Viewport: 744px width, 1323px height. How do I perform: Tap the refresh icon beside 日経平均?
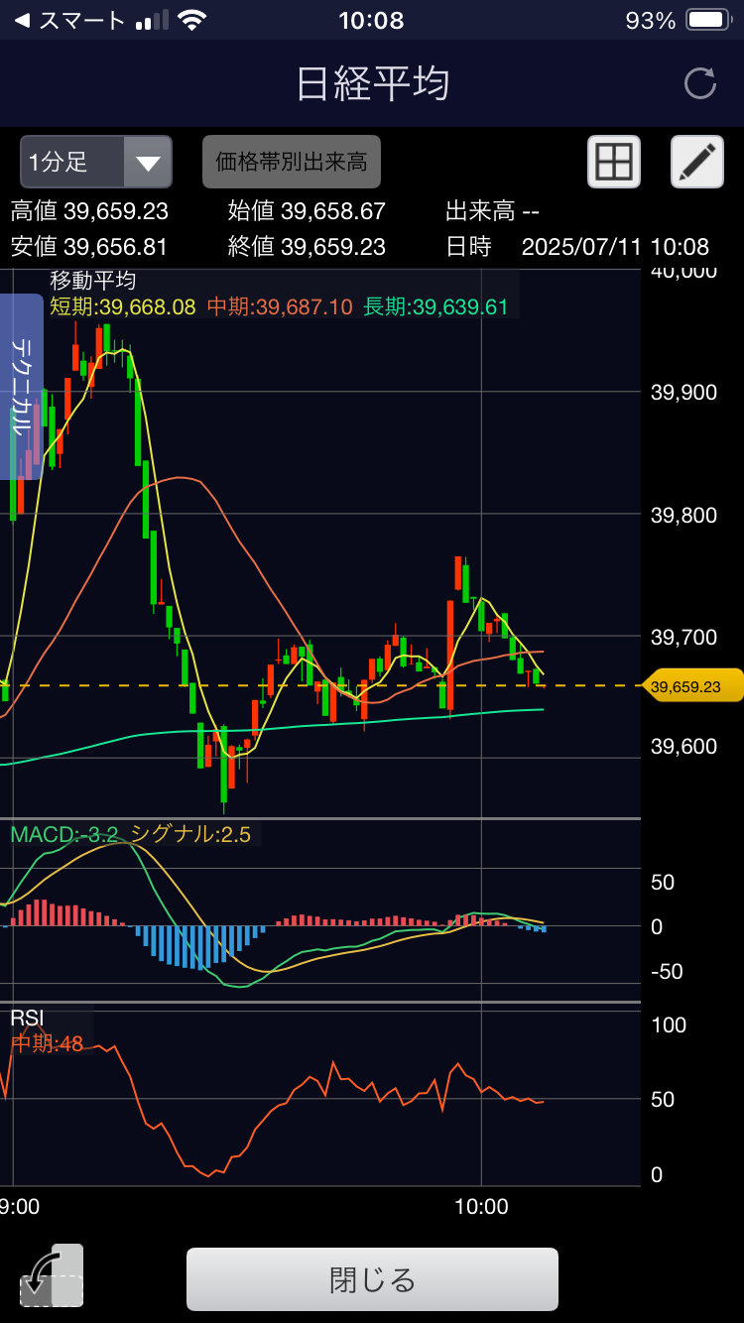pos(700,84)
